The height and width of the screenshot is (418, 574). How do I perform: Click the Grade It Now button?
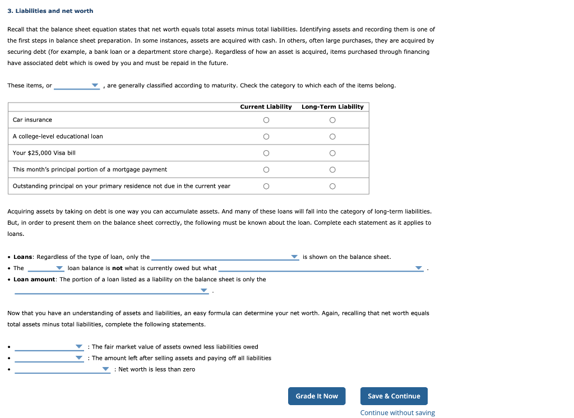point(317,396)
